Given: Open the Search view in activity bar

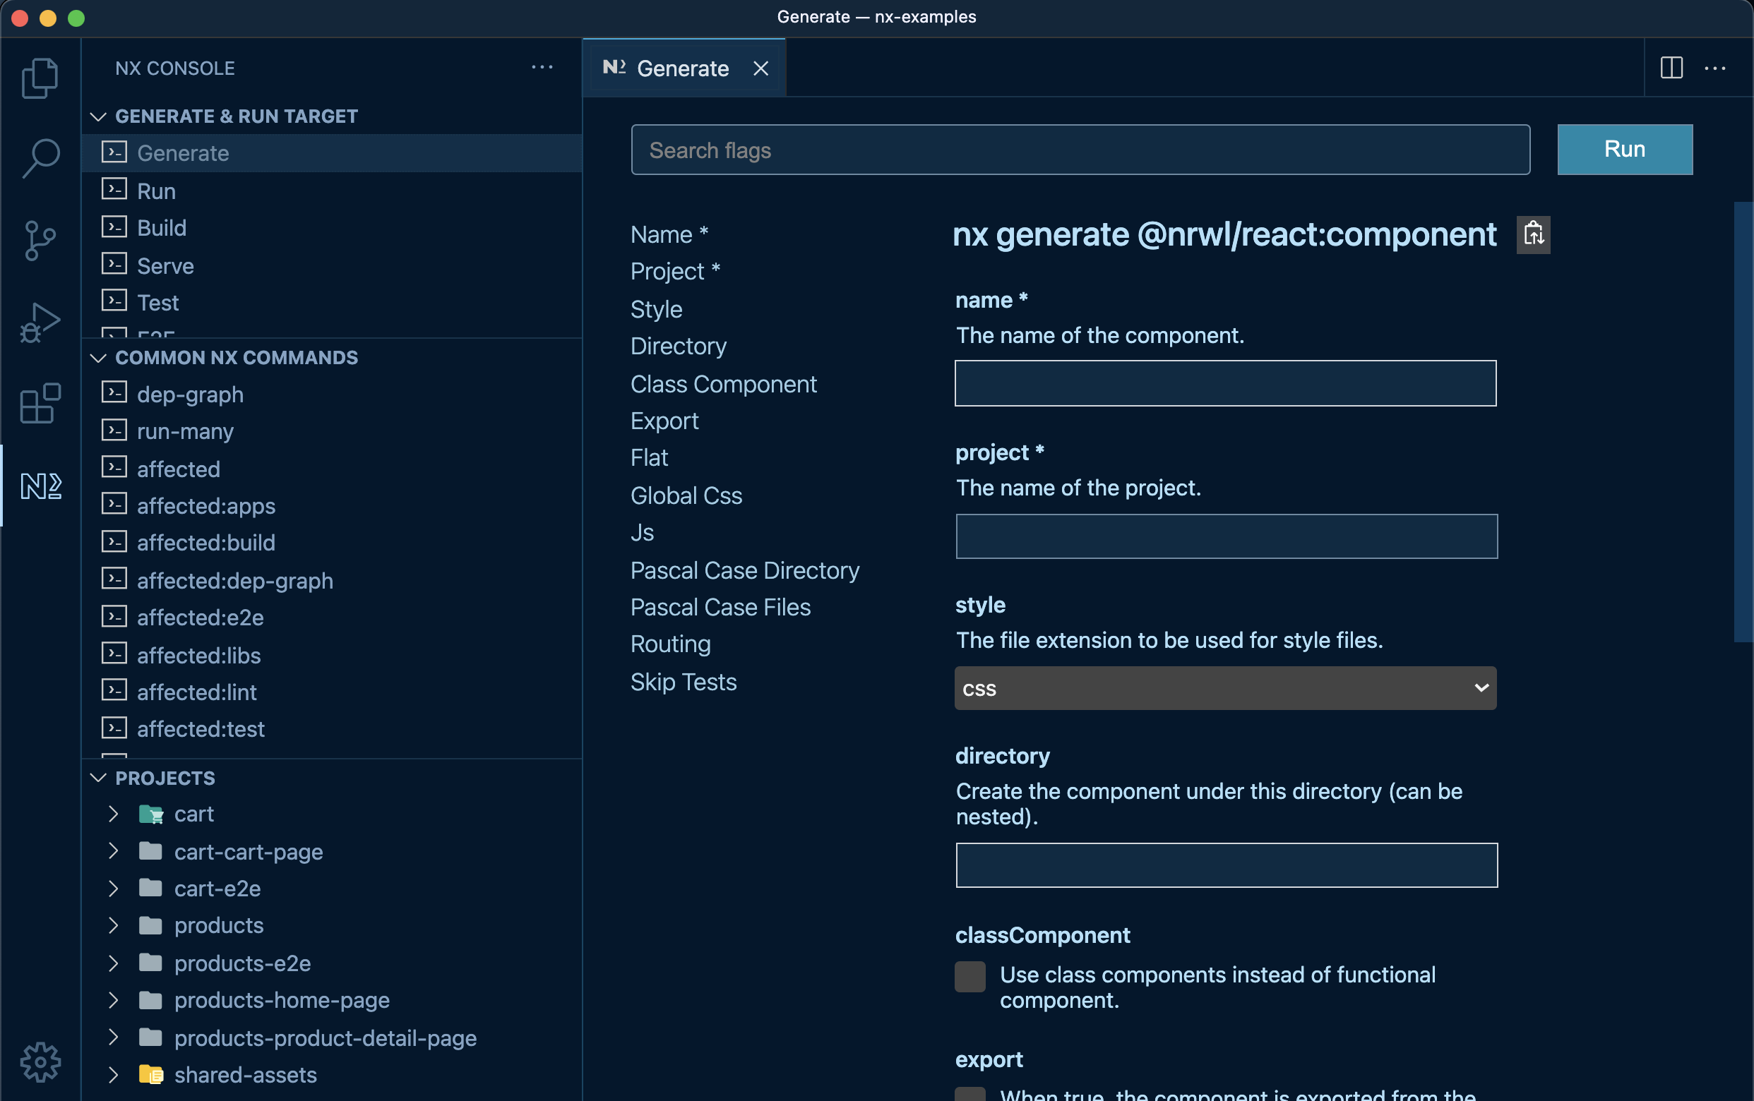Looking at the screenshot, I should pyautogui.click(x=40, y=158).
